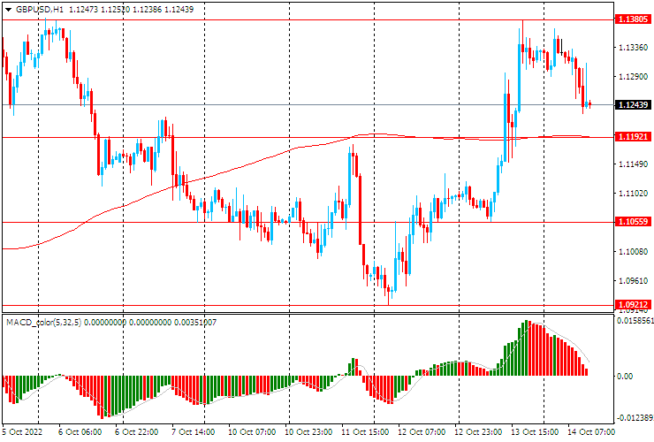
Task: Click the 13 Oct 15:00 time label
Action: (x=535, y=431)
